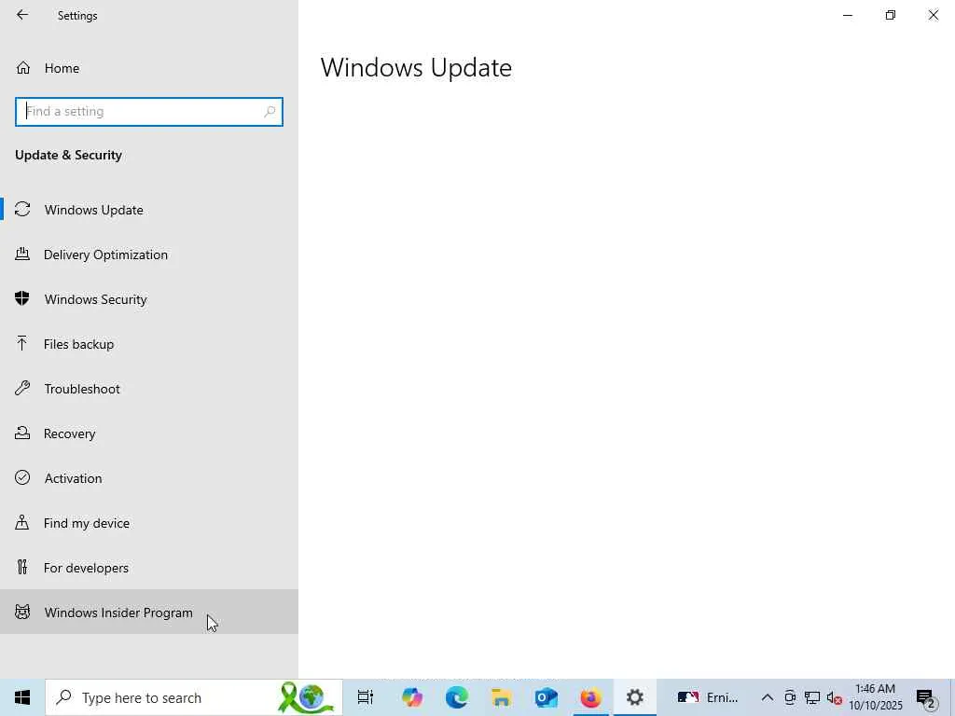
Task: Click the Meet Now tray icon
Action: click(x=790, y=697)
